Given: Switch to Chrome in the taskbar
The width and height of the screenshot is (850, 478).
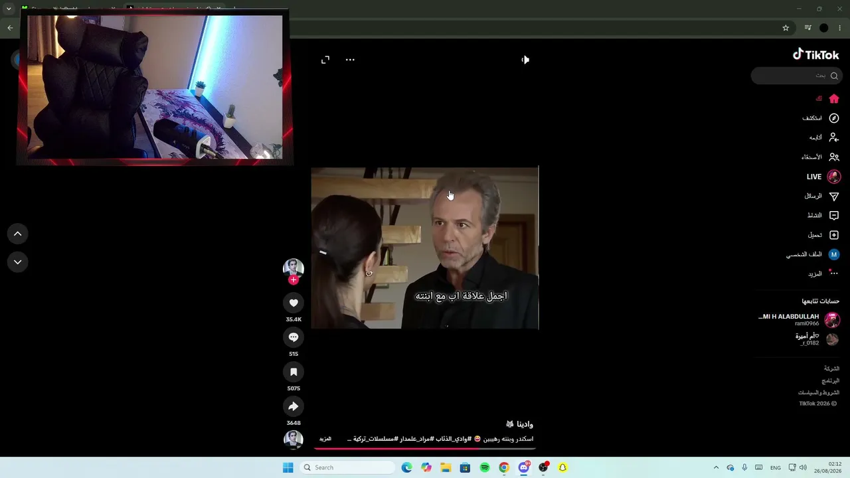Looking at the screenshot, I should pyautogui.click(x=504, y=467).
